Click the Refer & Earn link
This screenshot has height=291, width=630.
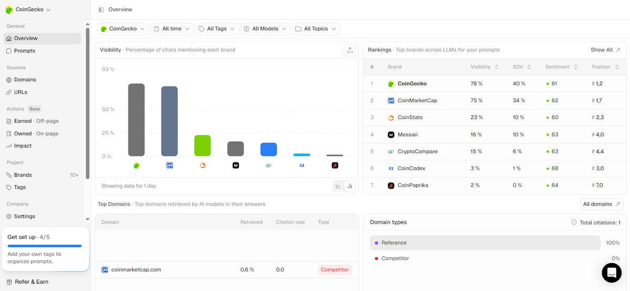click(x=31, y=282)
